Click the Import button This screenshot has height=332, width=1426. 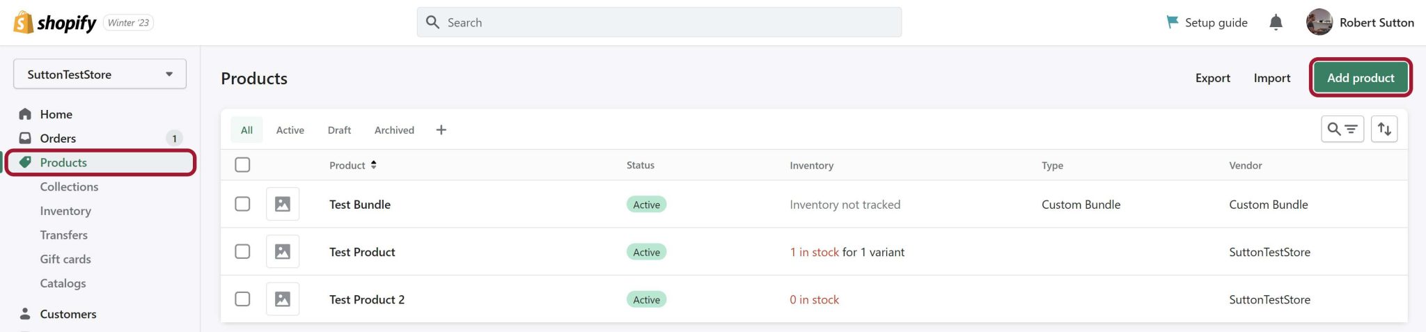[1271, 78]
